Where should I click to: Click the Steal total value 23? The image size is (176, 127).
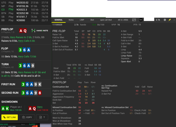(69, 68)
